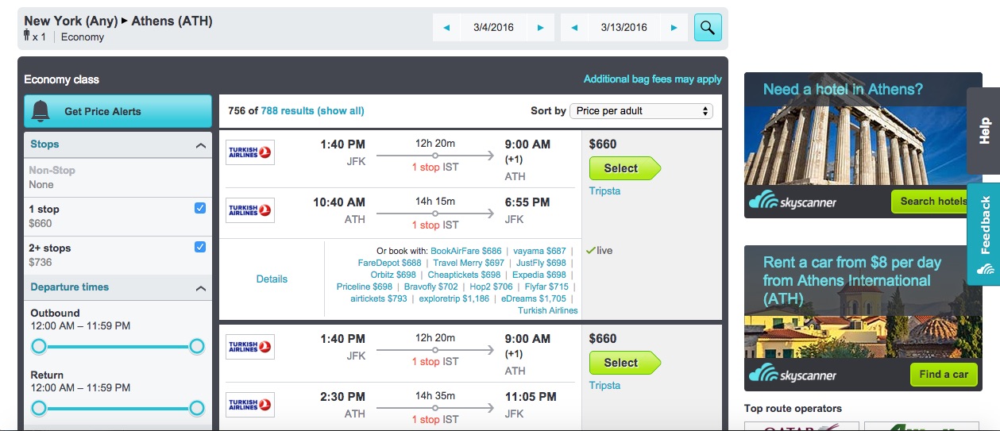Book with vayama $687
Screen dimensions: 1000x431
(539, 251)
